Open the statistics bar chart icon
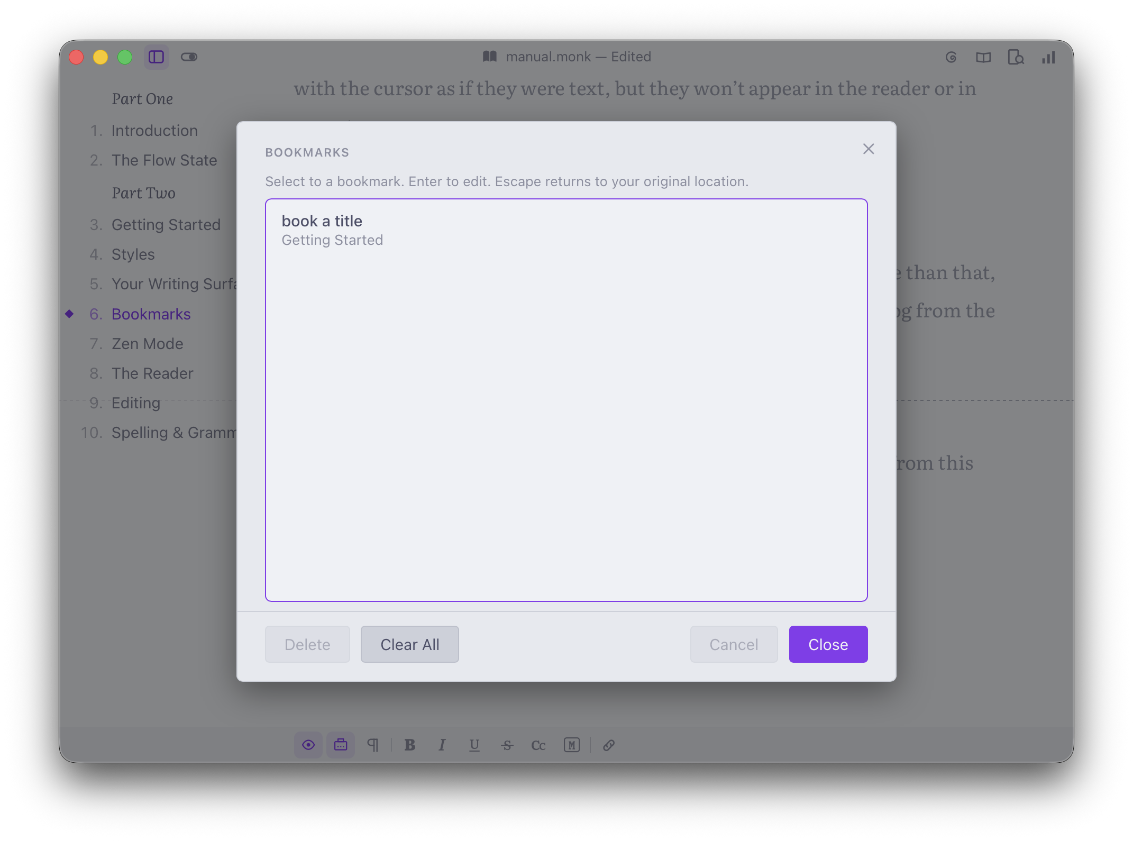Viewport: 1133px width, 841px height. tap(1048, 57)
